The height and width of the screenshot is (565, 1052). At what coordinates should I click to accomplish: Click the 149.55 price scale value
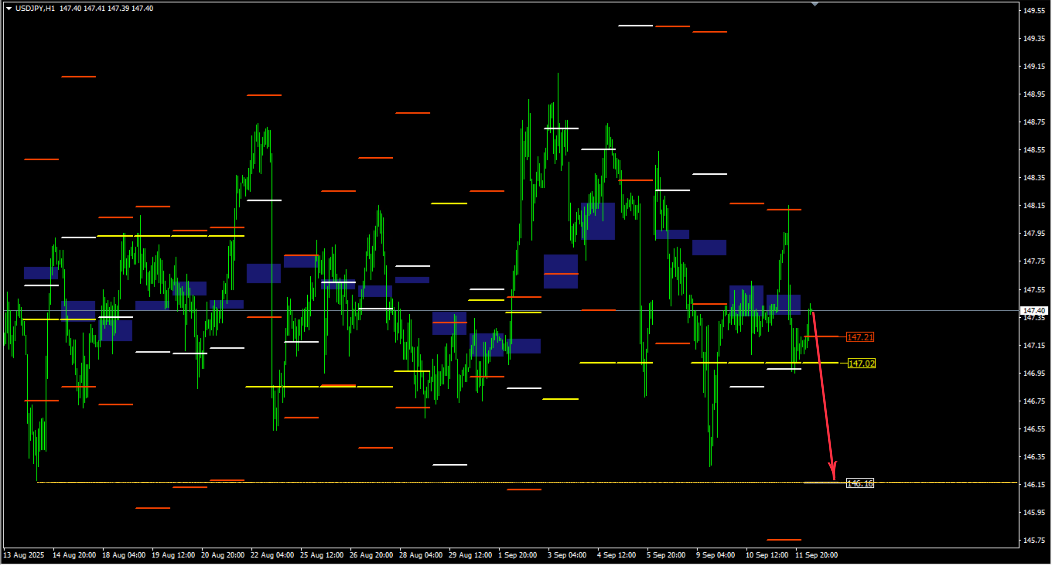point(1034,11)
